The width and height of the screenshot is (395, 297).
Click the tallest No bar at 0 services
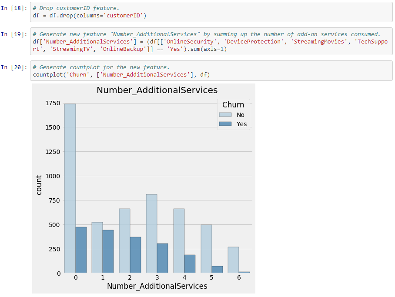[70, 188]
